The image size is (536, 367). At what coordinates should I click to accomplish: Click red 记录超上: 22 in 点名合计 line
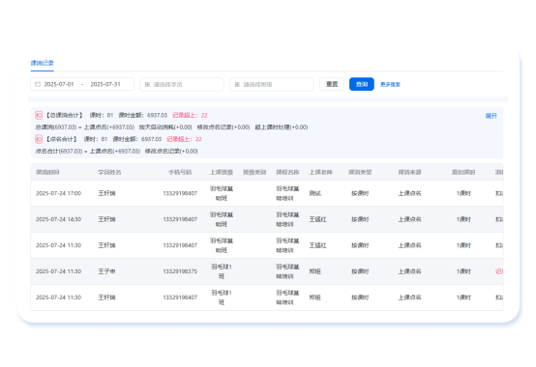[x=184, y=139]
